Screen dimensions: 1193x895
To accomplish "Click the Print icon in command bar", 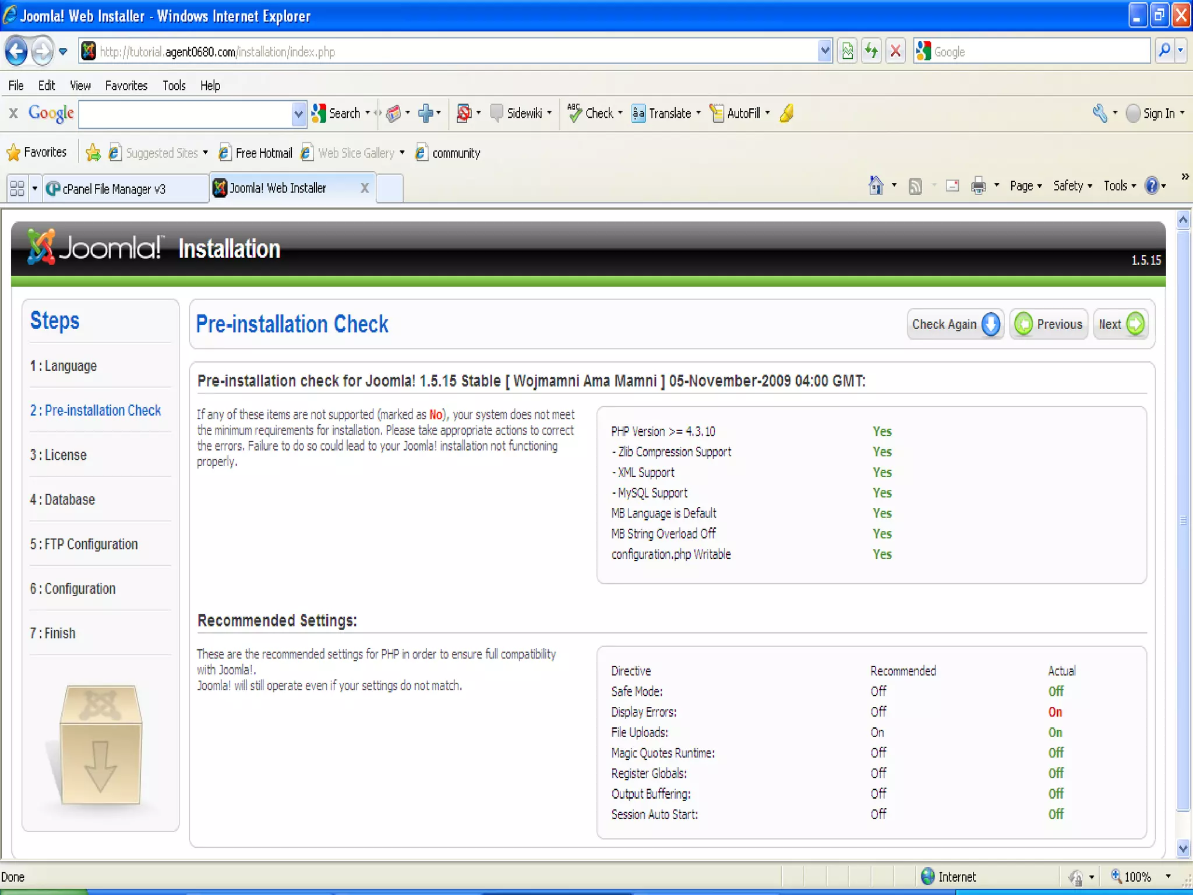I will [x=978, y=186].
